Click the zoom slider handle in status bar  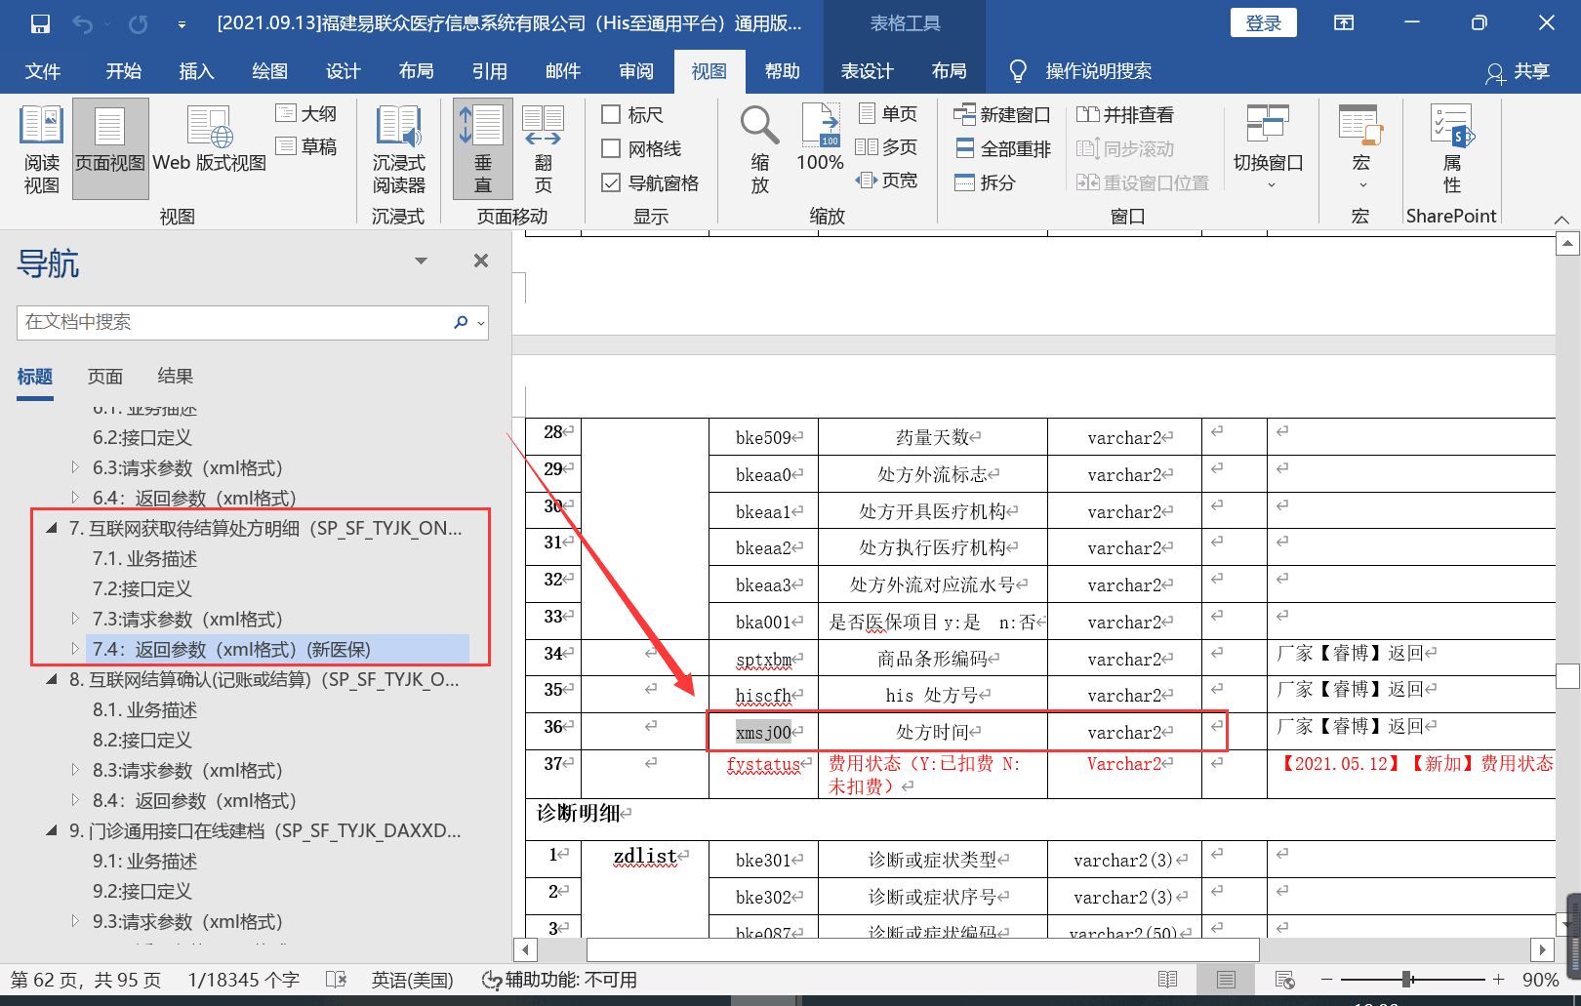(x=1406, y=979)
